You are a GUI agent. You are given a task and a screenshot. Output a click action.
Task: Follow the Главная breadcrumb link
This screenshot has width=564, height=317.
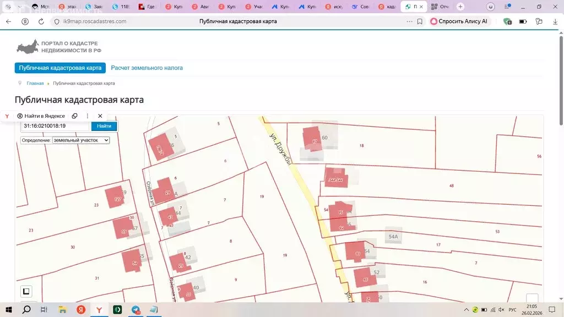(35, 84)
